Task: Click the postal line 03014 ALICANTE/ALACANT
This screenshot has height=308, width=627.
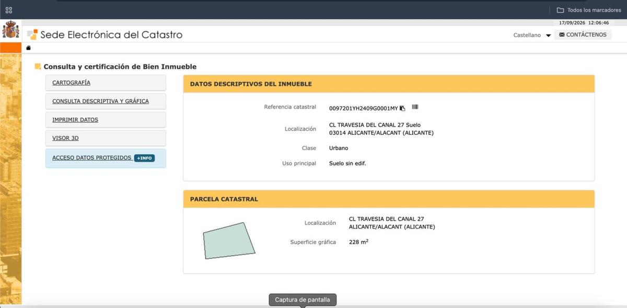Action: pyautogui.click(x=381, y=133)
